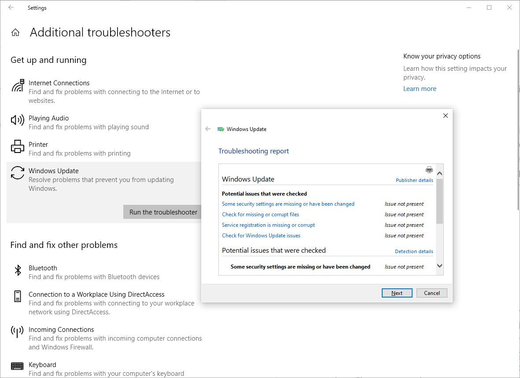Select the Internet Connections troubleshooter label

tap(59, 83)
